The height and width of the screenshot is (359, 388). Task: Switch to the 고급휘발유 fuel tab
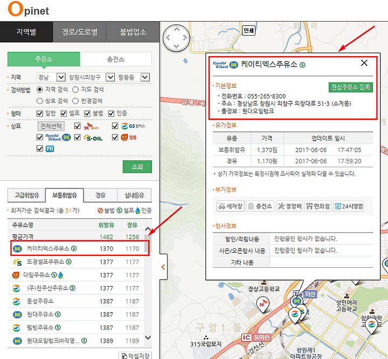[27, 195]
